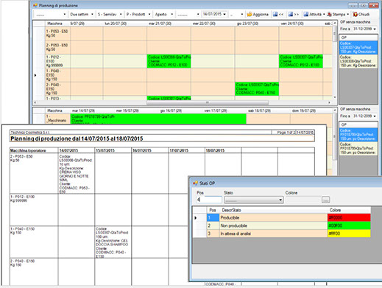This screenshot has width=382, height=288.
Task: Open the Stampa print menu
Action: pyautogui.click(x=338, y=14)
